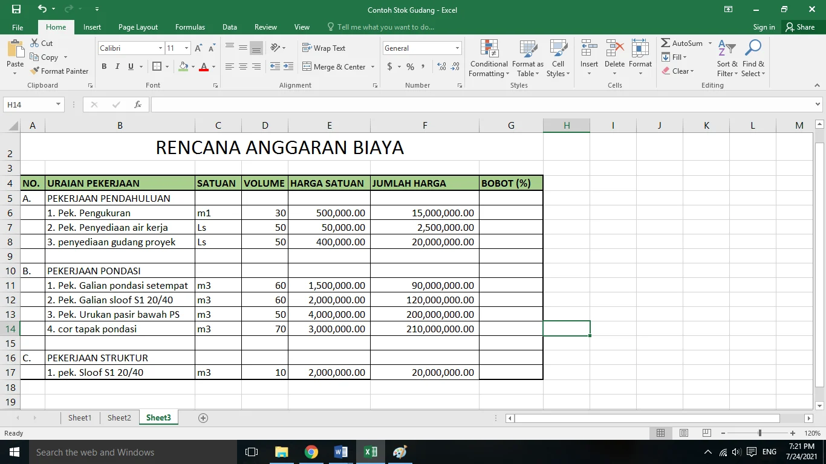Click the New Sheet plus button
The image size is (826, 464).
tap(203, 417)
